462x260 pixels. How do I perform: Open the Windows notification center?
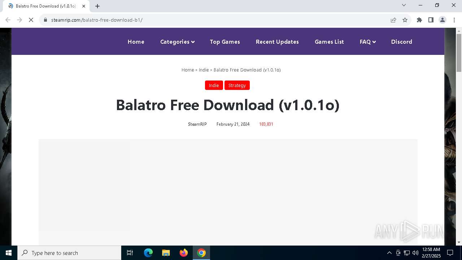(450, 253)
